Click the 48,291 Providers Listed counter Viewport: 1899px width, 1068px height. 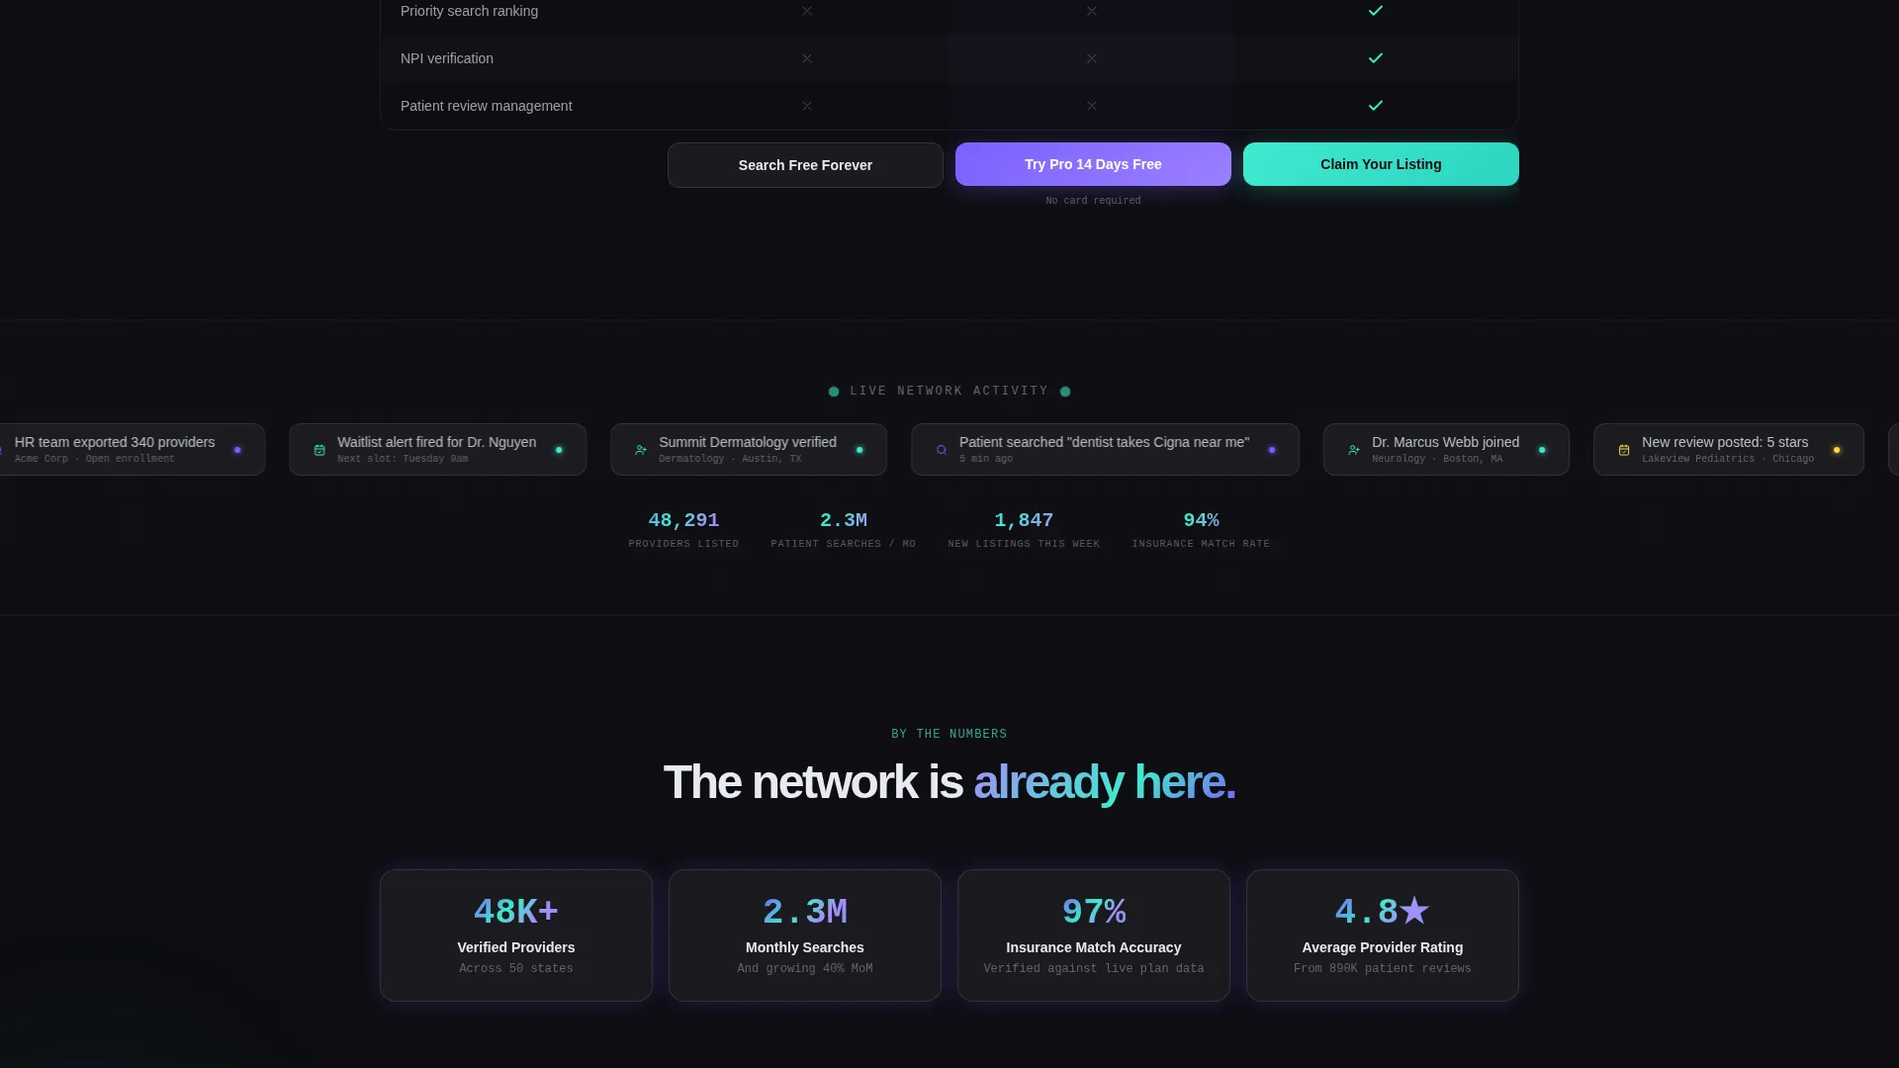pos(683,530)
